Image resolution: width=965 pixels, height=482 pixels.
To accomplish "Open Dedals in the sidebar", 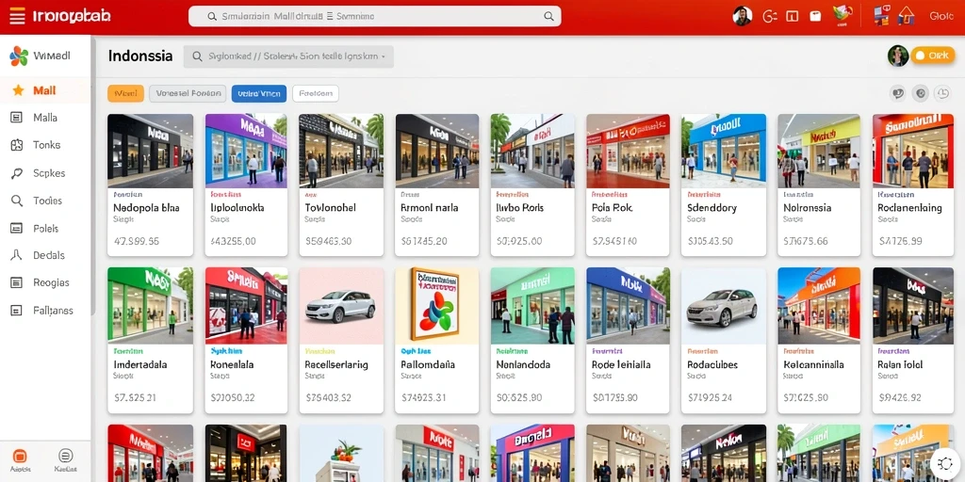I will [45, 255].
